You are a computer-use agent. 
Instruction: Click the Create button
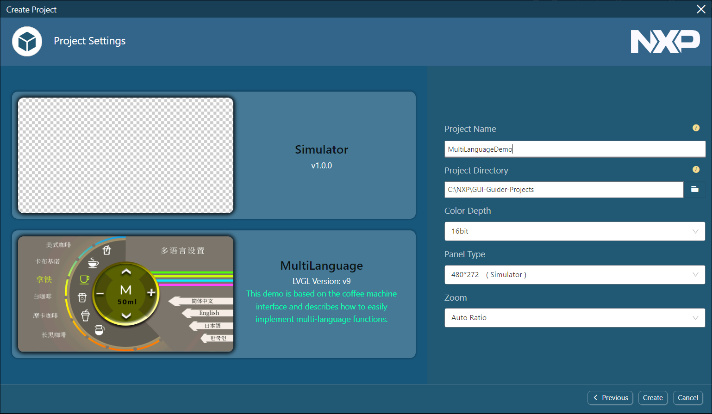pos(653,398)
